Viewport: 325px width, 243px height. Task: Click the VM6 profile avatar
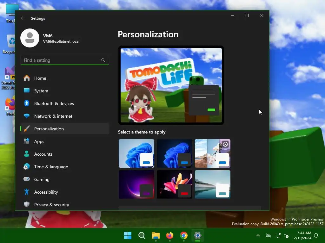click(x=30, y=38)
